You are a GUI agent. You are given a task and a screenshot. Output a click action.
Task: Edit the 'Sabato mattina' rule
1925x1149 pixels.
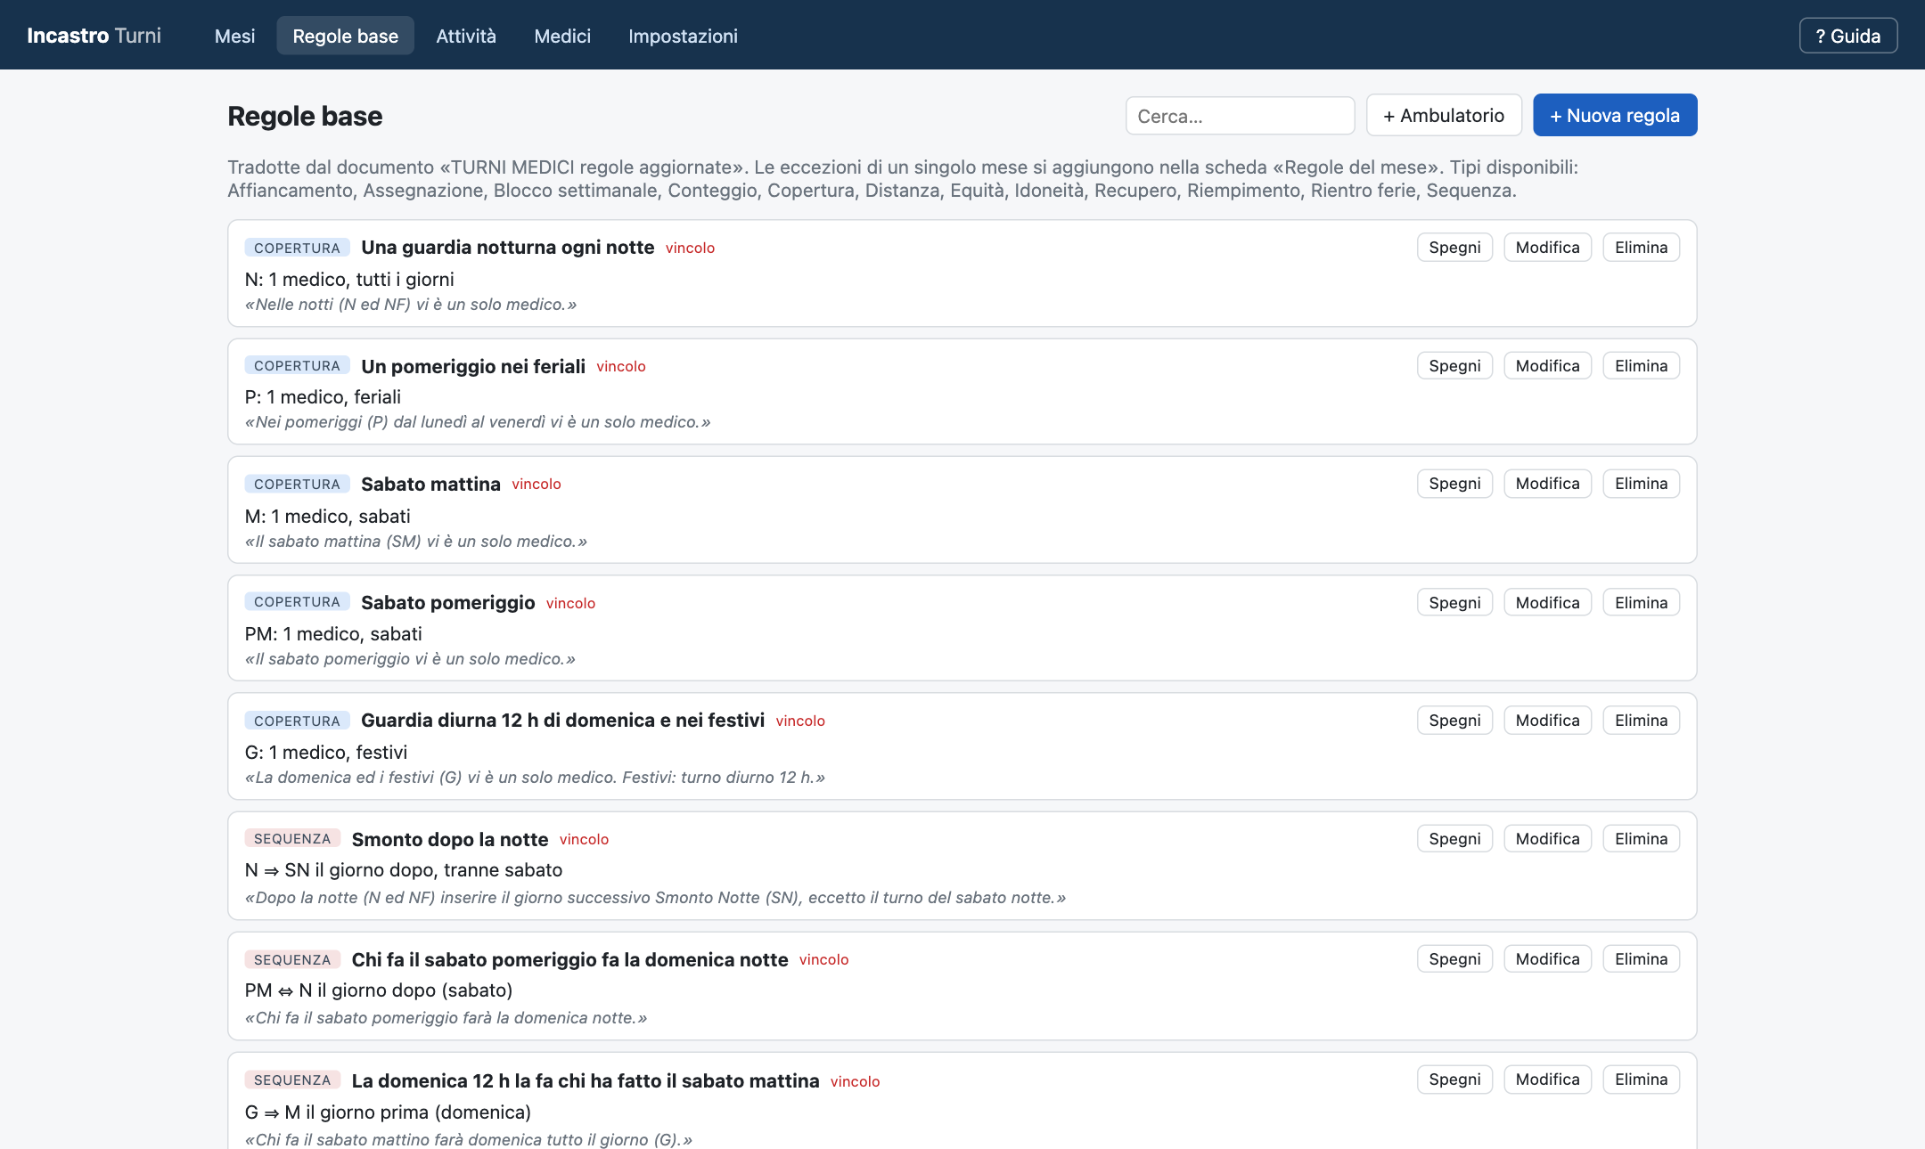tap(1547, 484)
